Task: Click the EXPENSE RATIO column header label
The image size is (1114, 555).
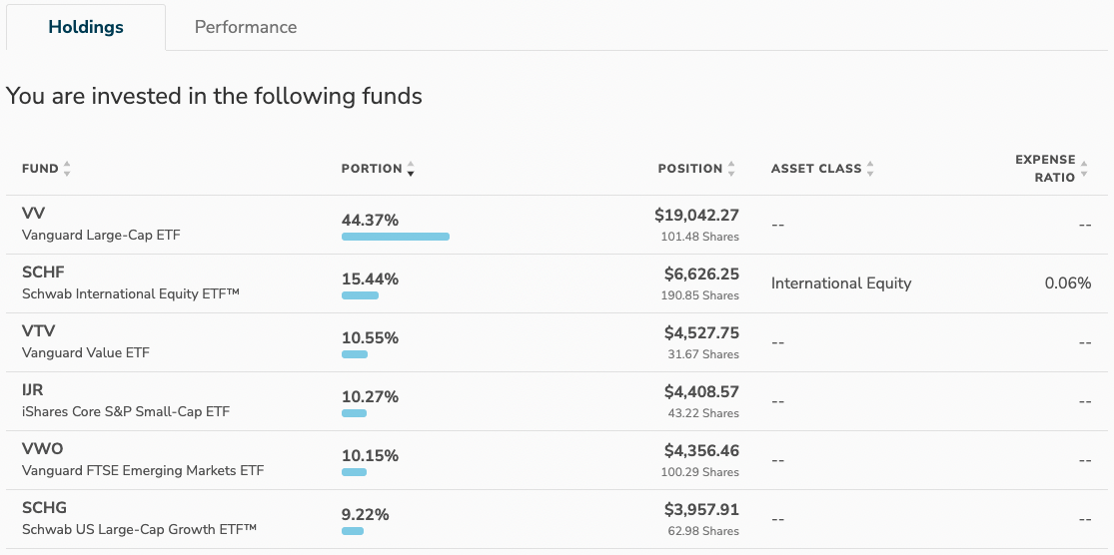Action: pyautogui.click(x=1045, y=169)
